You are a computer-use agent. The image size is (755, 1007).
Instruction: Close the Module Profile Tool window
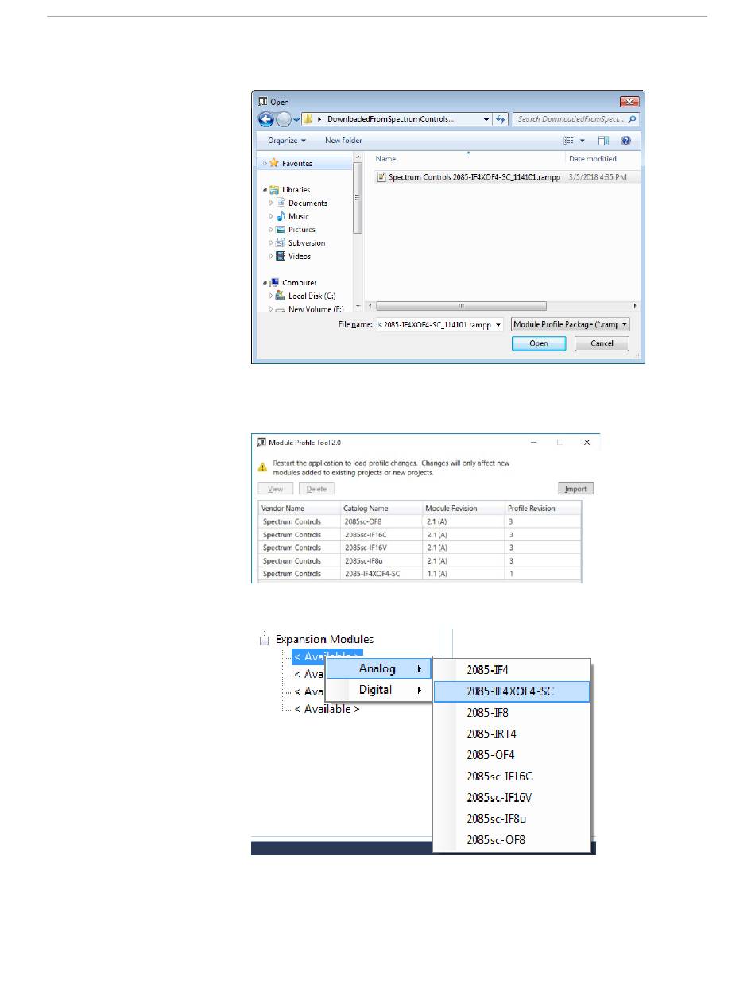click(x=587, y=442)
